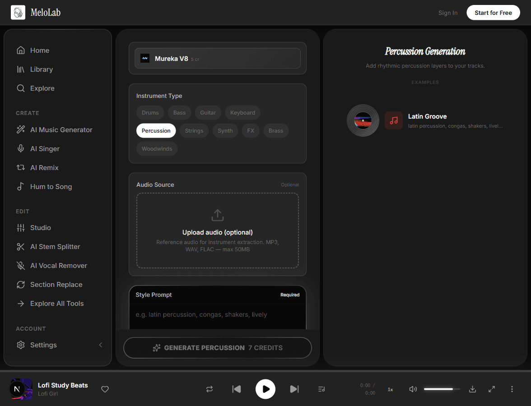Image resolution: width=531 pixels, height=406 pixels.
Task: Collapse sidebar with the chevron arrow
Action: (x=101, y=345)
